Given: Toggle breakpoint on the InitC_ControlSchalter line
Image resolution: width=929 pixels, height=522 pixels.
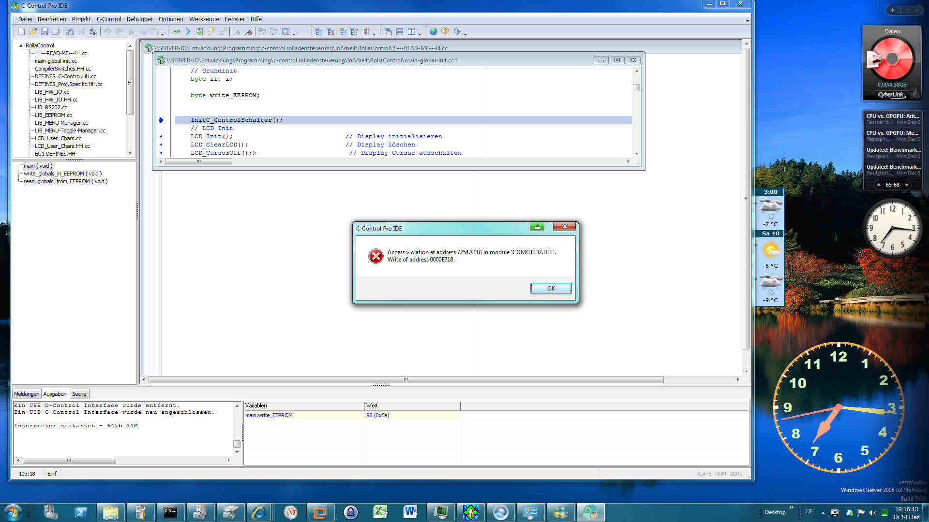Looking at the screenshot, I should 161,120.
